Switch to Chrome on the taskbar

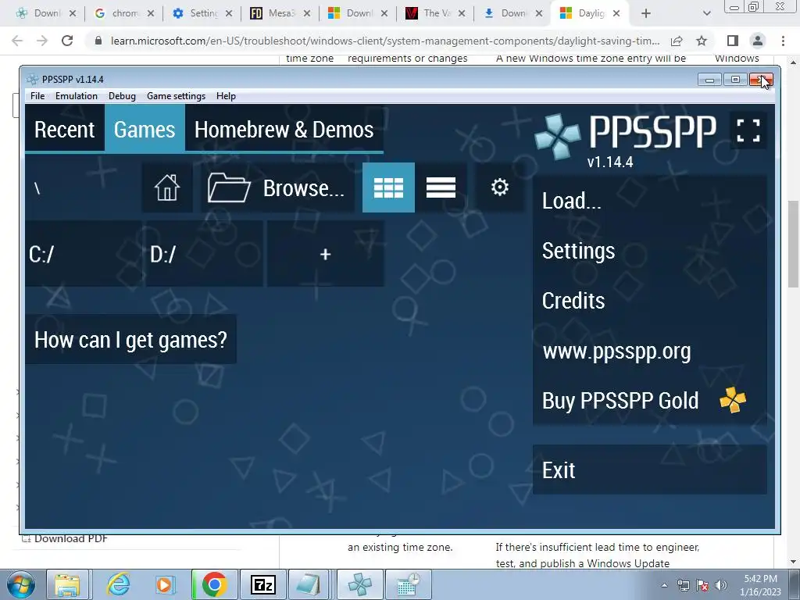coord(214,584)
